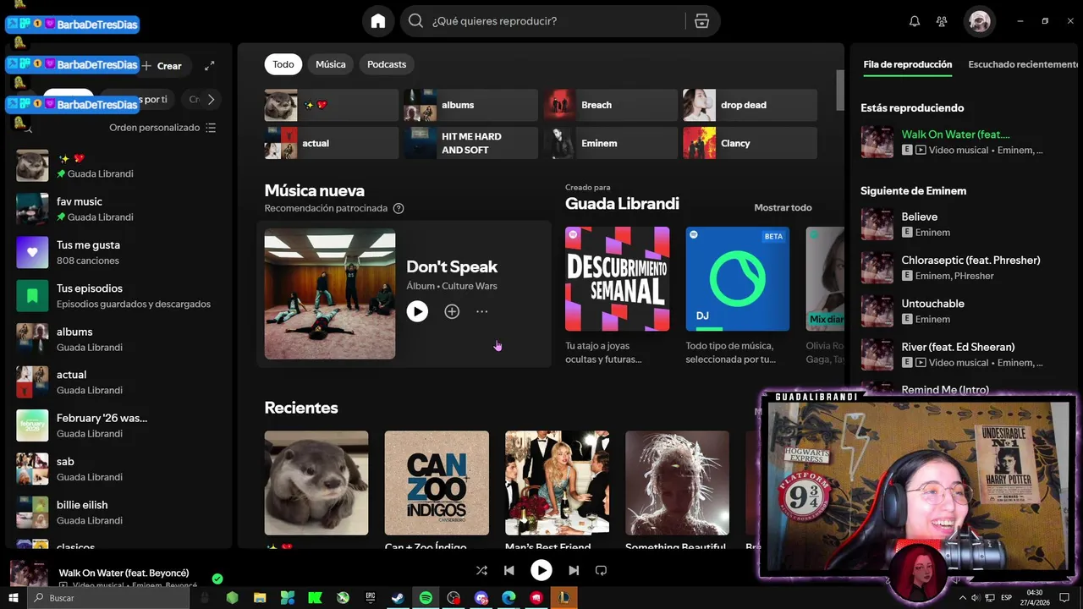Add Don't Speak to library with plus icon
1083x609 pixels.
click(x=452, y=311)
